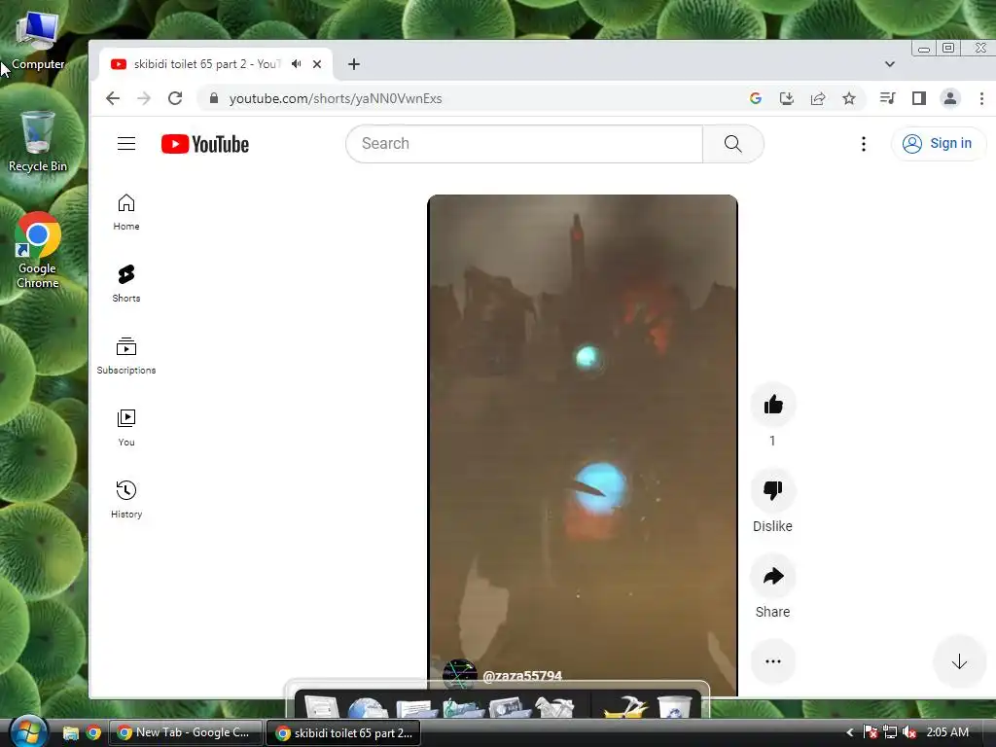The height and width of the screenshot is (747, 996).
Task: Like this short with thumbs up
Action: pos(773,405)
